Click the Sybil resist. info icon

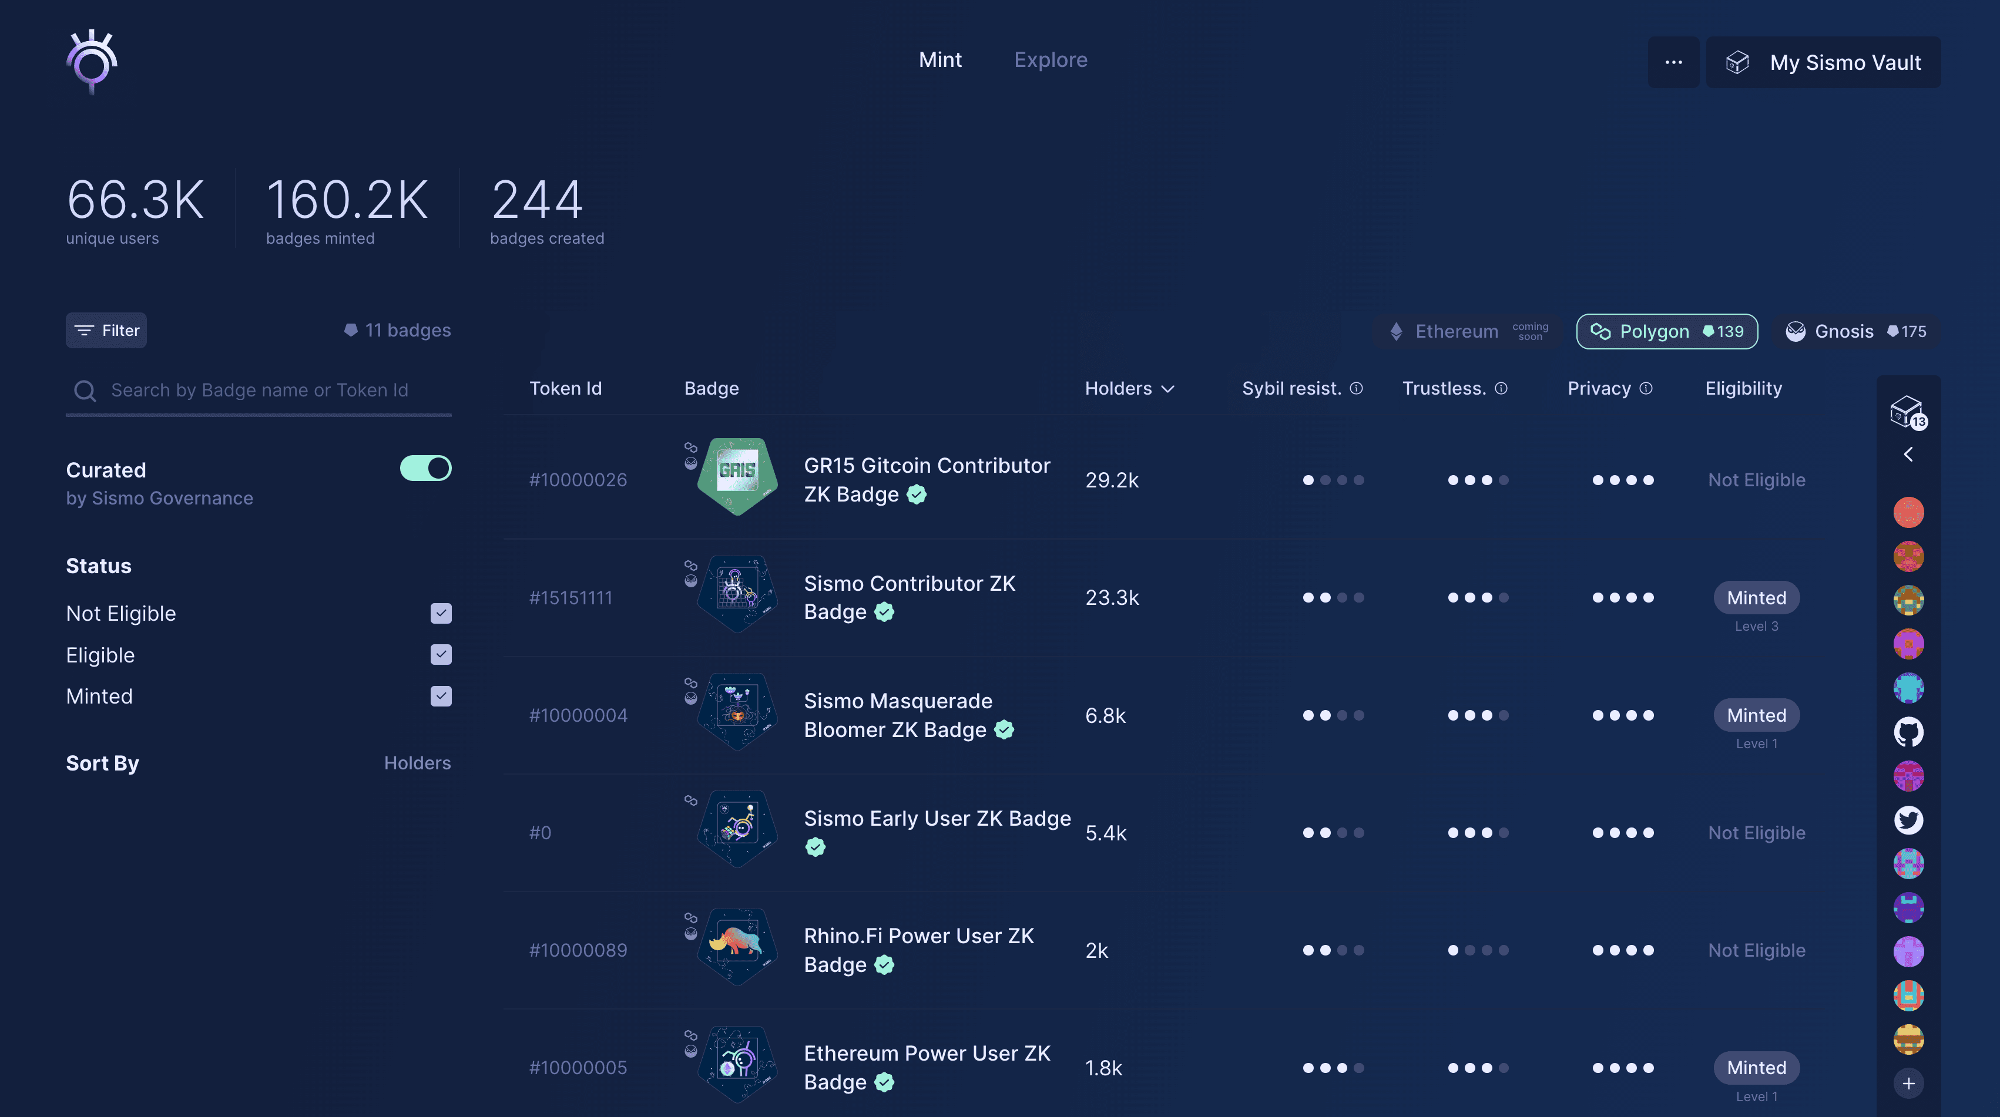(x=1355, y=388)
